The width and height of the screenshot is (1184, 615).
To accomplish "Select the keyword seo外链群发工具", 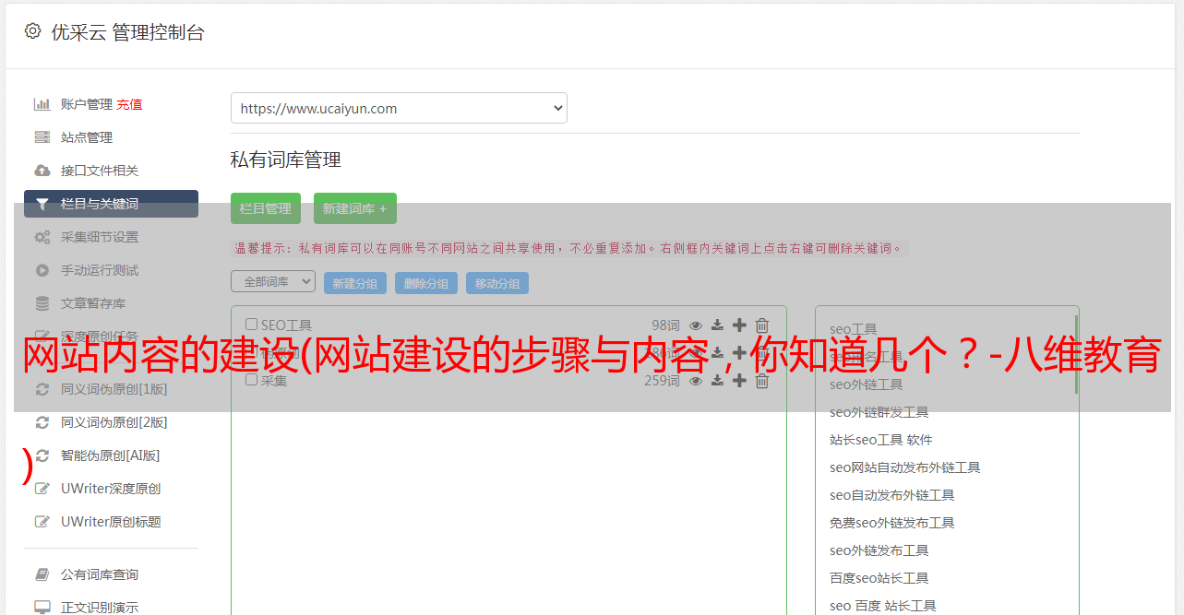I will (879, 412).
